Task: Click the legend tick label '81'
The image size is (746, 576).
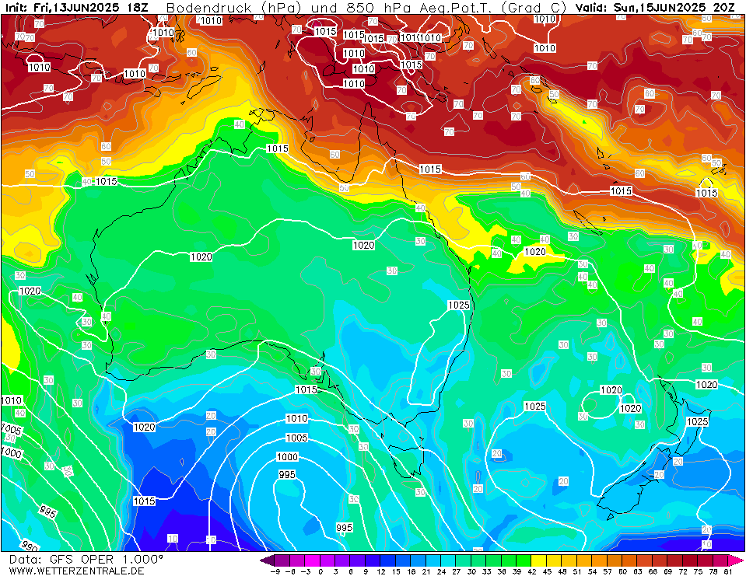Action: tap(728, 571)
